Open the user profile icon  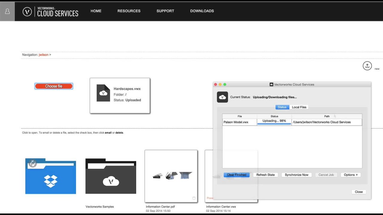pos(7,11)
